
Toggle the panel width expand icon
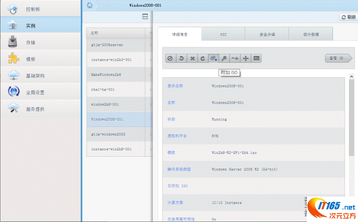[x=145, y=16]
